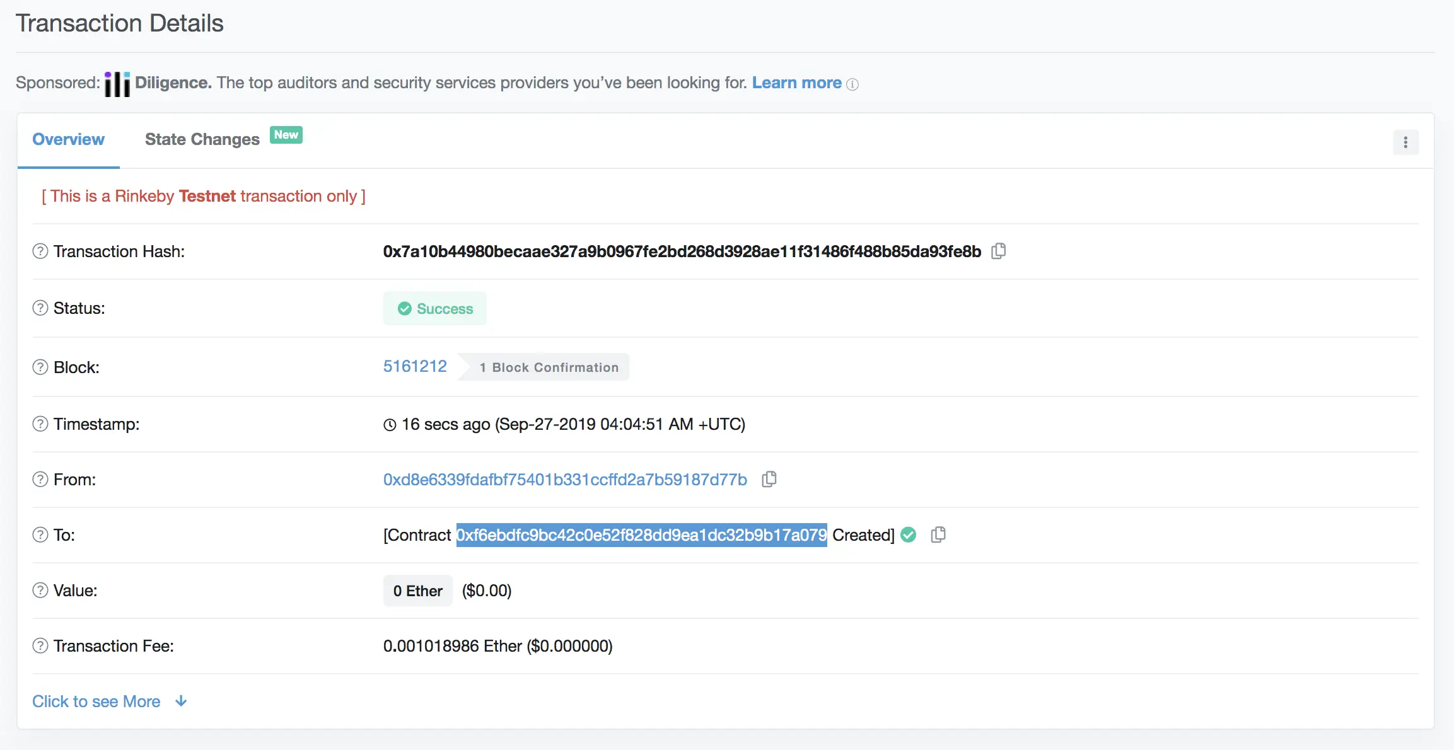Expand Click to see More
The height and width of the screenshot is (750, 1454).
96,701
